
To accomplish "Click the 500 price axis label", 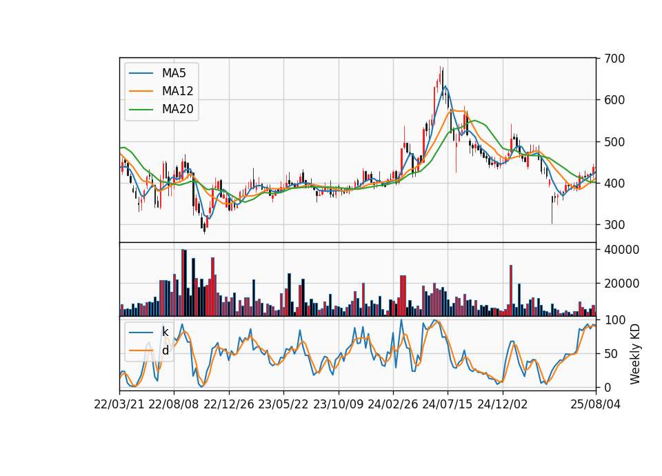I will tap(614, 142).
